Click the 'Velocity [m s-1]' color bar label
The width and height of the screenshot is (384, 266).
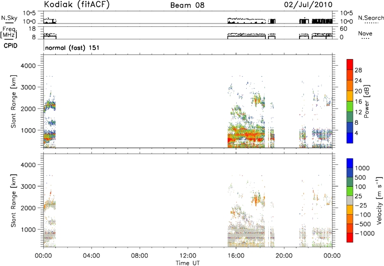(x=379, y=201)
